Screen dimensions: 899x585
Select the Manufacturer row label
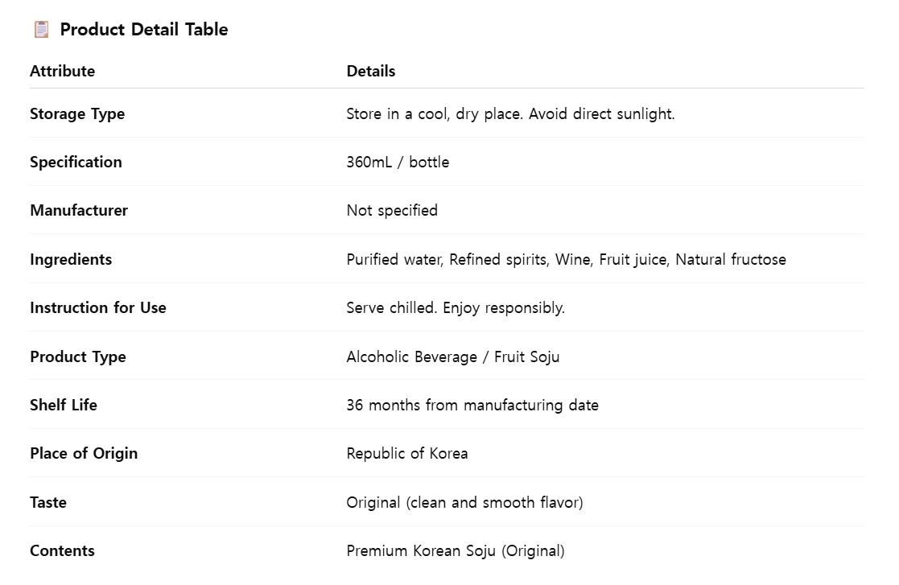pos(79,210)
